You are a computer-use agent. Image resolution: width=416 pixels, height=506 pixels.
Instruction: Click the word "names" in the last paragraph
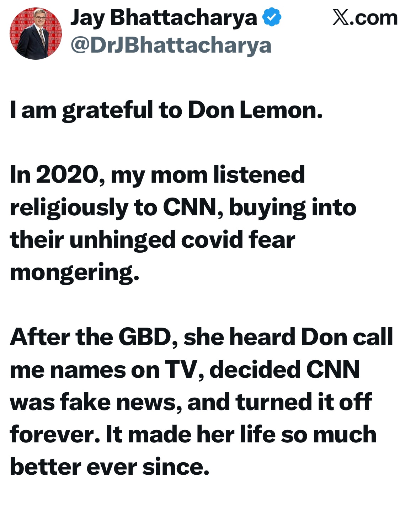click(87, 370)
